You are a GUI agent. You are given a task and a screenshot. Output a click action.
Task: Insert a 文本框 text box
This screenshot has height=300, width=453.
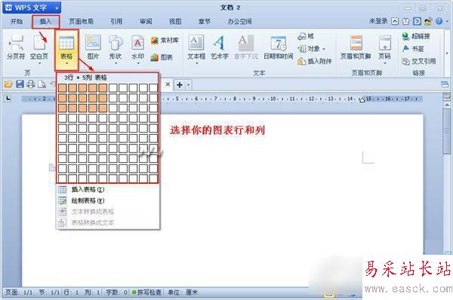(x=196, y=48)
